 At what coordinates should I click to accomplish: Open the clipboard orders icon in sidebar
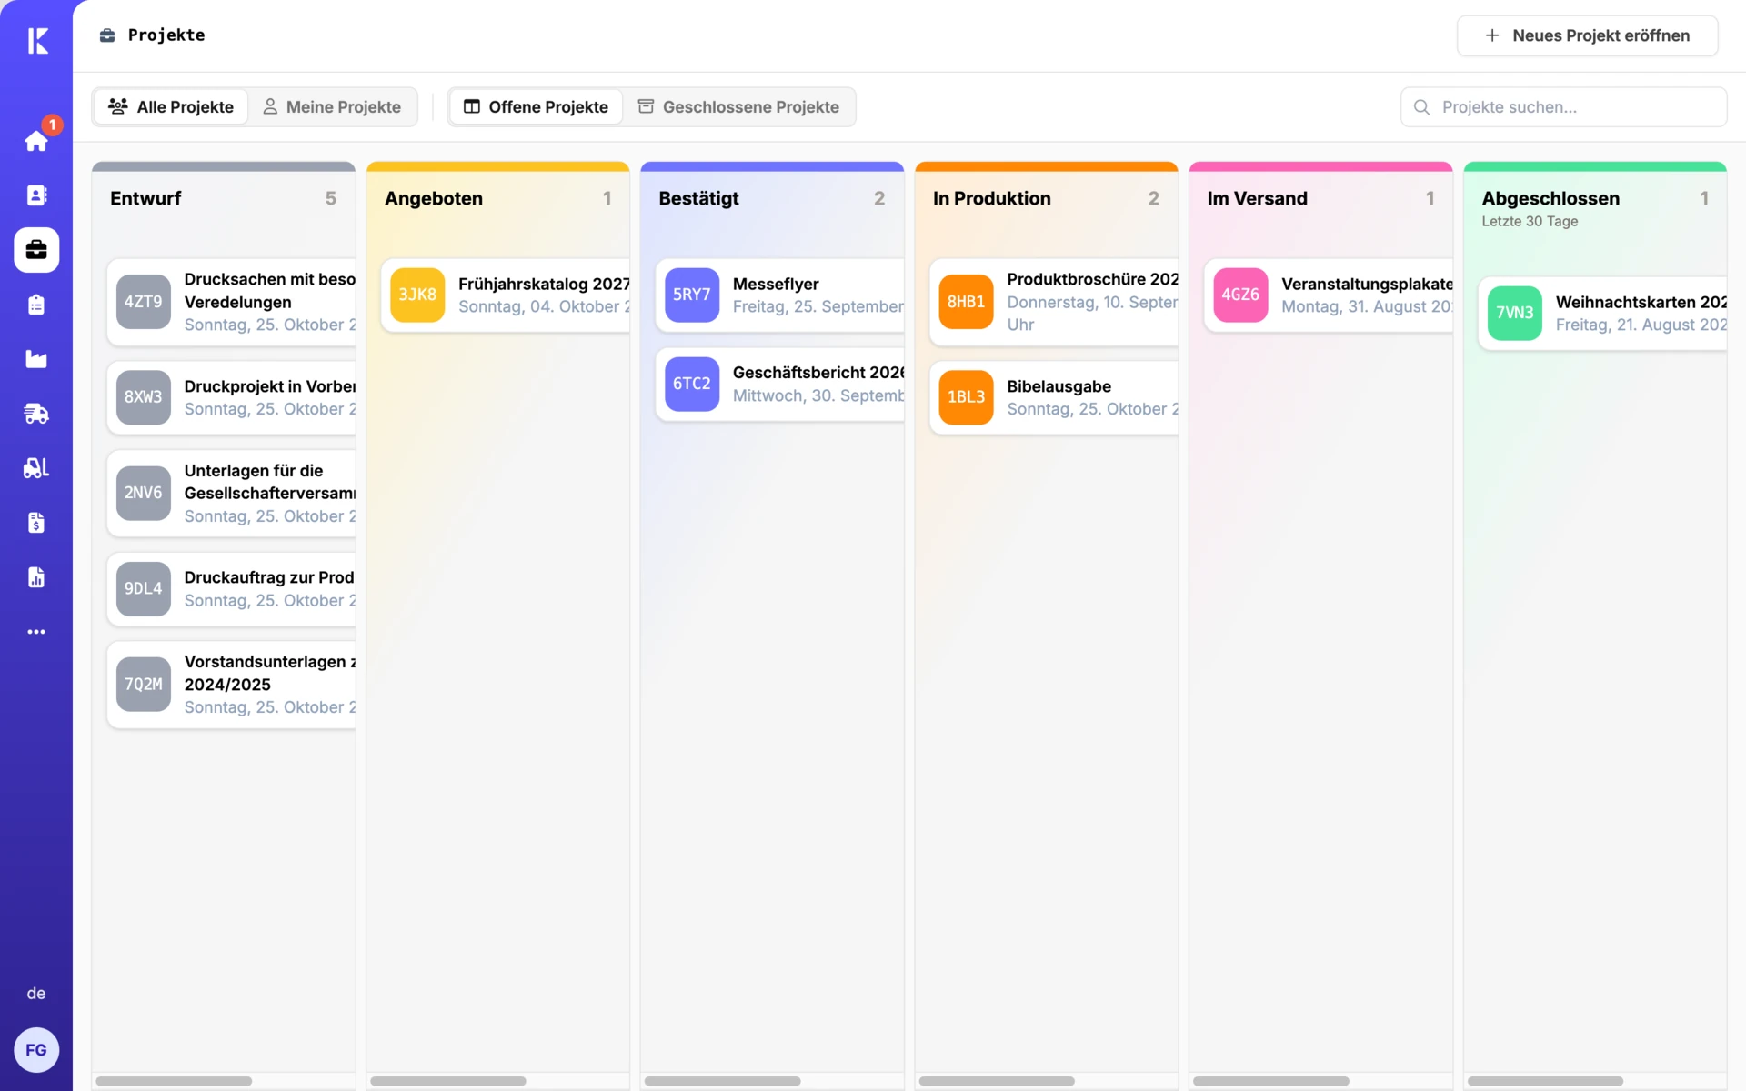click(x=36, y=305)
